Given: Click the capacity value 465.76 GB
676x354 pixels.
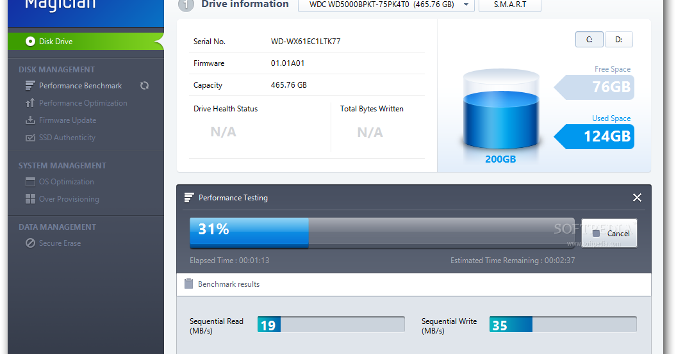Looking at the screenshot, I should tap(289, 85).
